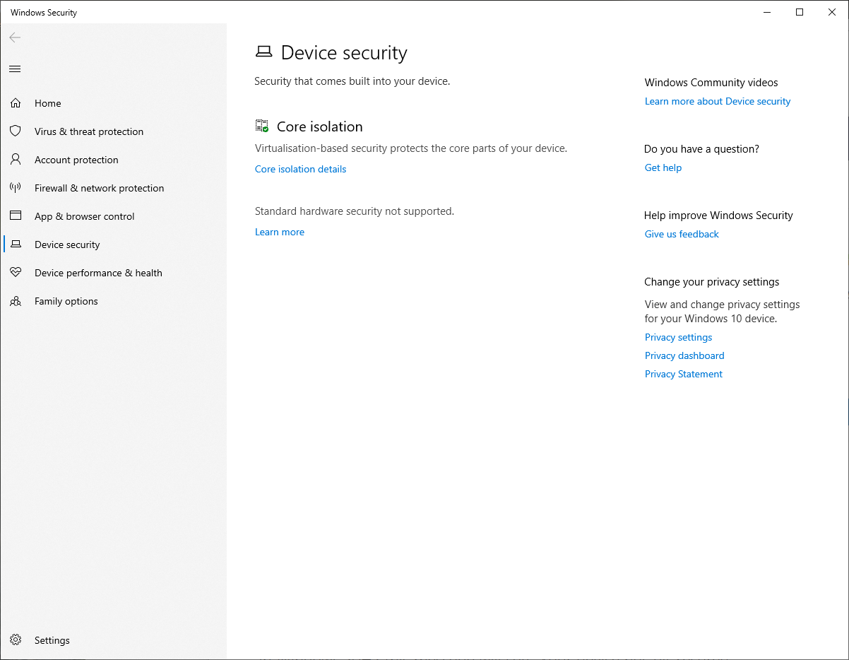Image resolution: width=849 pixels, height=660 pixels.
Task: Click 'Windows Community videos' heading
Action: click(711, 83)
